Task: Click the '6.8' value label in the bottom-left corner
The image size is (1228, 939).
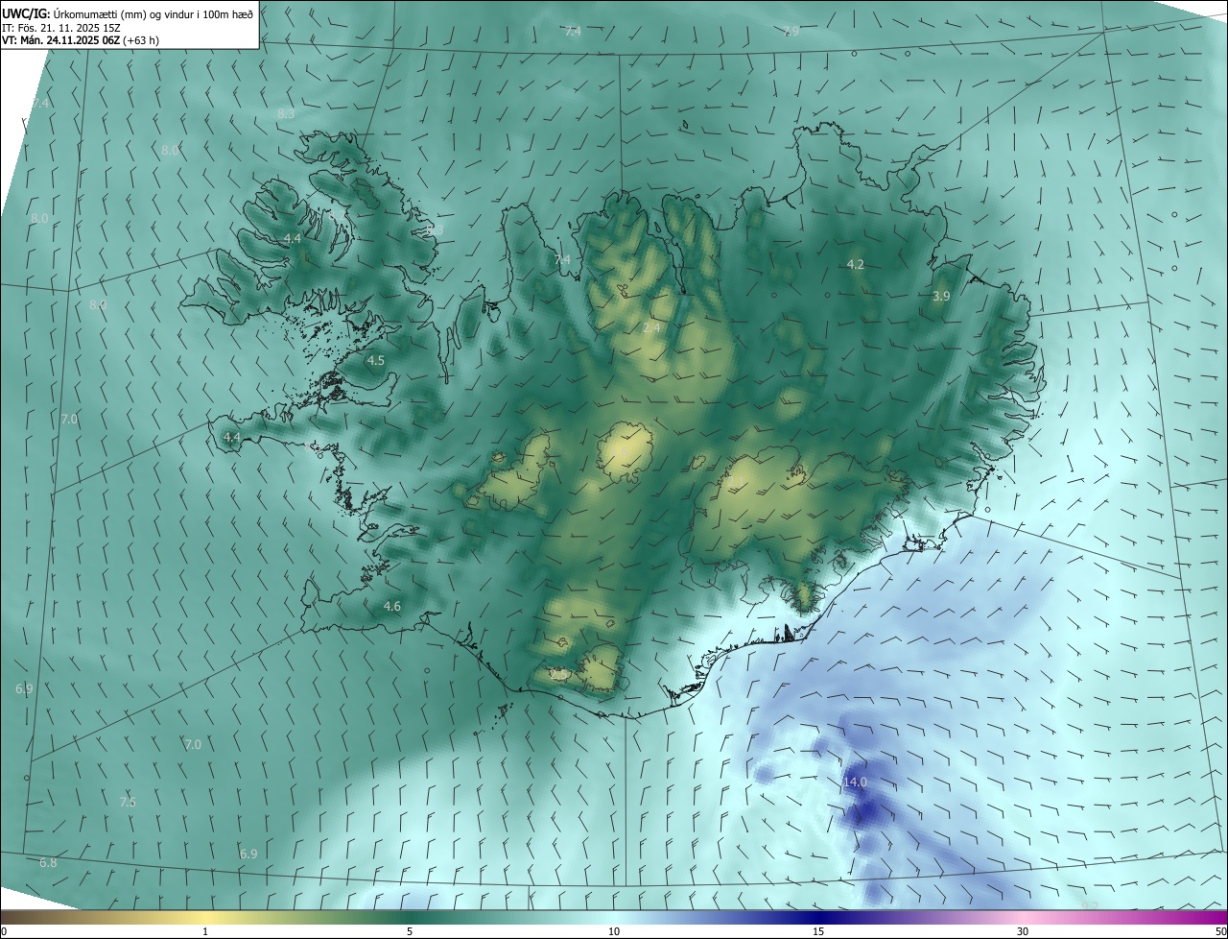Action: pyautogui.click(x=48, y=863)
